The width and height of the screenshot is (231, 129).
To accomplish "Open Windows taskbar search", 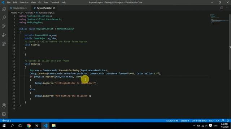I will pos(12,126).
